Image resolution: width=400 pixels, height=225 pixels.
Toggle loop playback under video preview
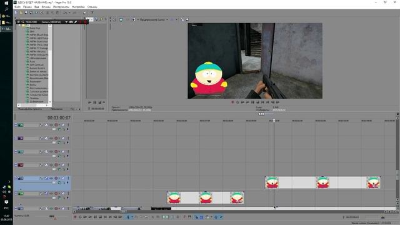click(237, 102)
